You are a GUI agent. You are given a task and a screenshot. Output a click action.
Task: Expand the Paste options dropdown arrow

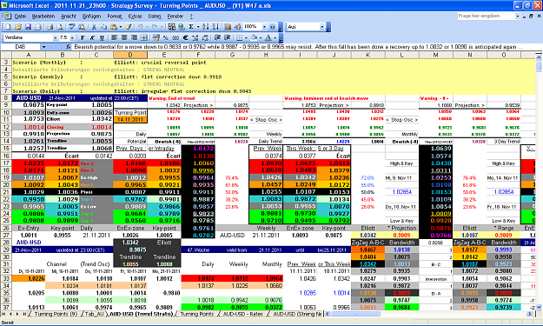click(120, 27)
